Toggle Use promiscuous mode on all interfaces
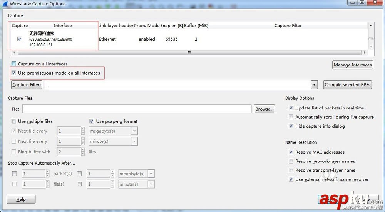Image resolution: width=385 pixels, height=212 pixels. (14, 73)
